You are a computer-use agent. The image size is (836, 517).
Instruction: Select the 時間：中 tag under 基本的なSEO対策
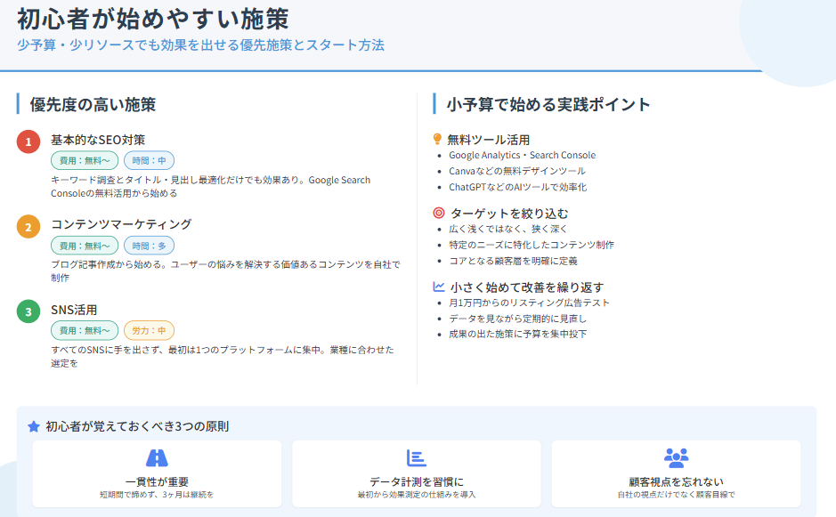[x=149, y=161]
